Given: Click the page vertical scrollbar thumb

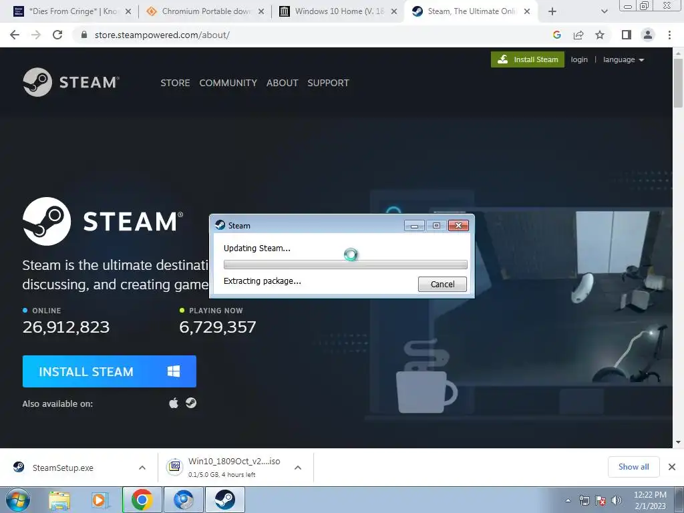Looking at the screenshot, I should point(678,83).
